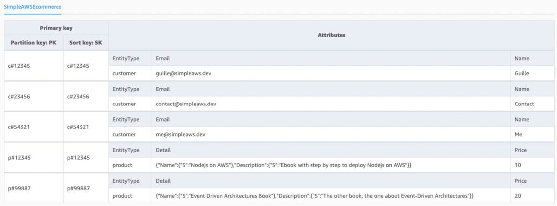
Task: Select the price value 10
Action: (518, 165)
